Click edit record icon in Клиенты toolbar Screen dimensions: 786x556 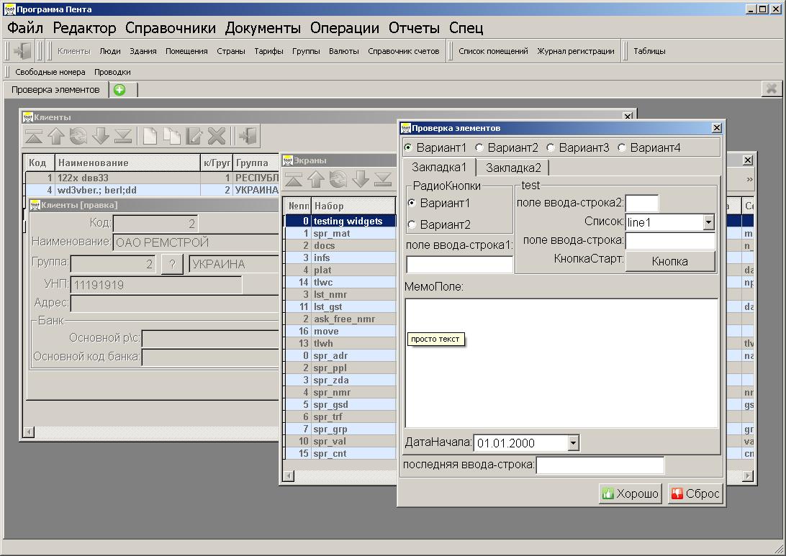(x=194, y=136)
